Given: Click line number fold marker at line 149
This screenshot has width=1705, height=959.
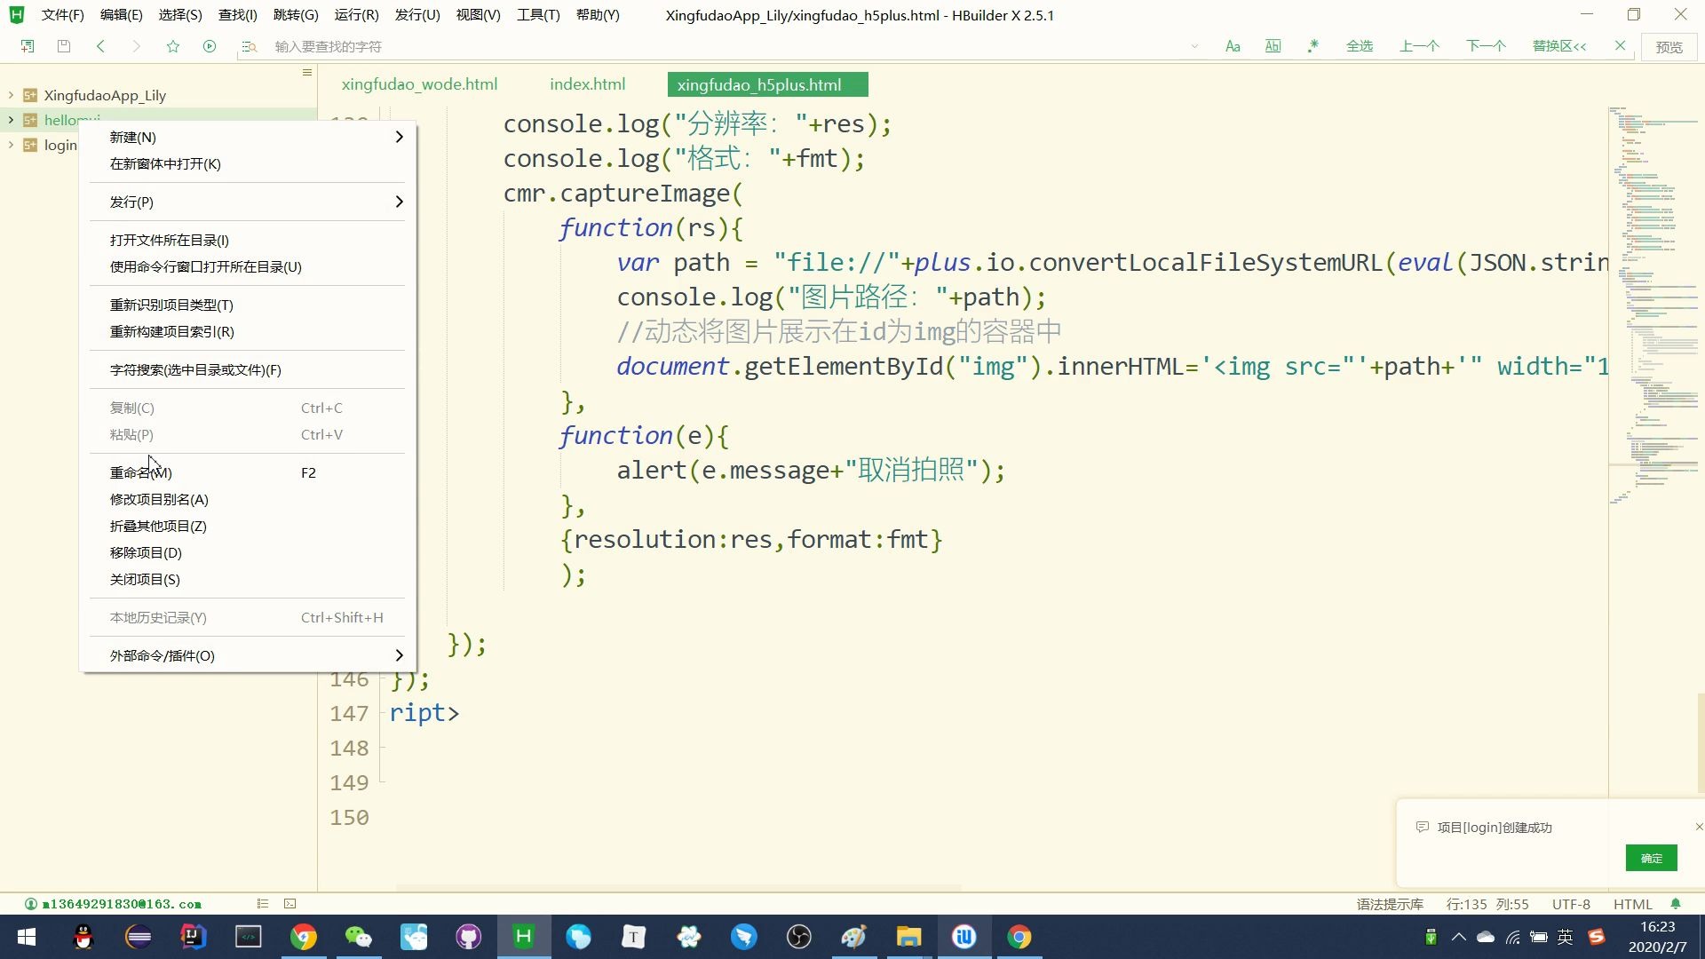Looking at the screenshot, I should (x=382, y=781).
